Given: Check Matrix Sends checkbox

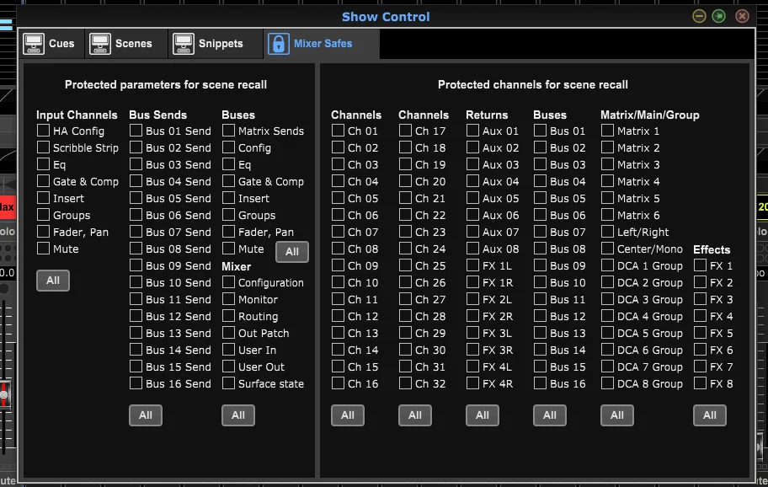Looking at the screenshot, I should (228, 131).
